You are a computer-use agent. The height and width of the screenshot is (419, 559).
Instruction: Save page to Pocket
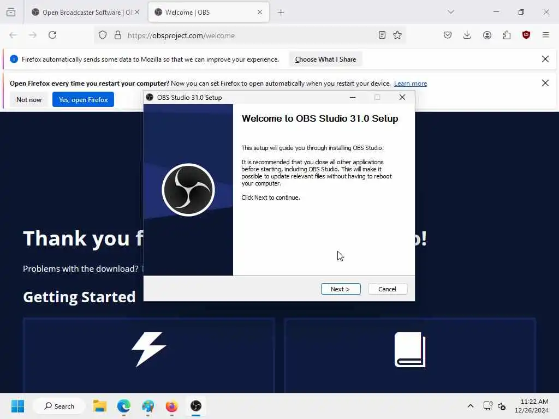point(448,35)
